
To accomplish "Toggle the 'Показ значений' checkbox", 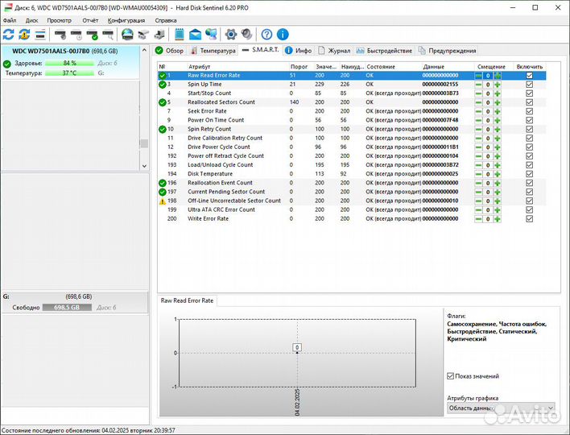I will 450,376.
